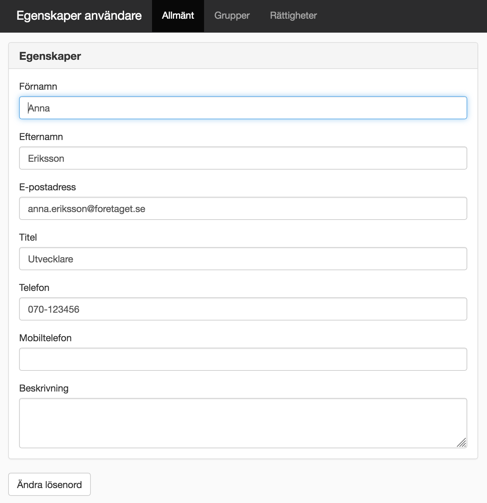
Task: Click the Mobiltelefon label
Action: point(46,338)
